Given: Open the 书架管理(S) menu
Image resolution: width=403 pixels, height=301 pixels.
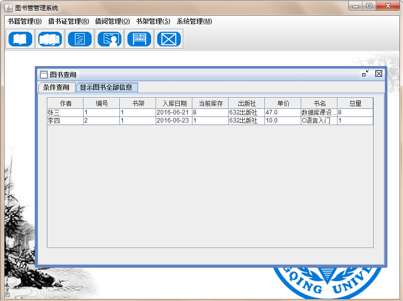Looking at the screenshot, I should (x=153, y=21).
